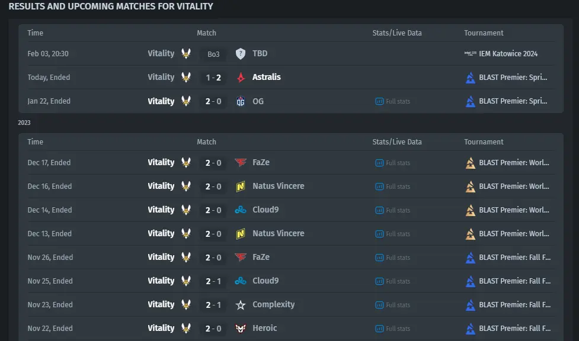Open the Natus Vincere team name on Dec 13
The height and width of the screenshot is (341, 579).
click(x=279, y=234)
